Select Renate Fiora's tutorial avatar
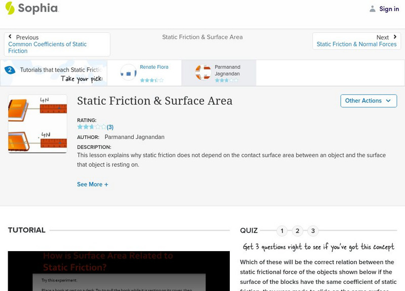Viewport: 405px width, 291px height. pyautogui.click(x=128, y=72)
